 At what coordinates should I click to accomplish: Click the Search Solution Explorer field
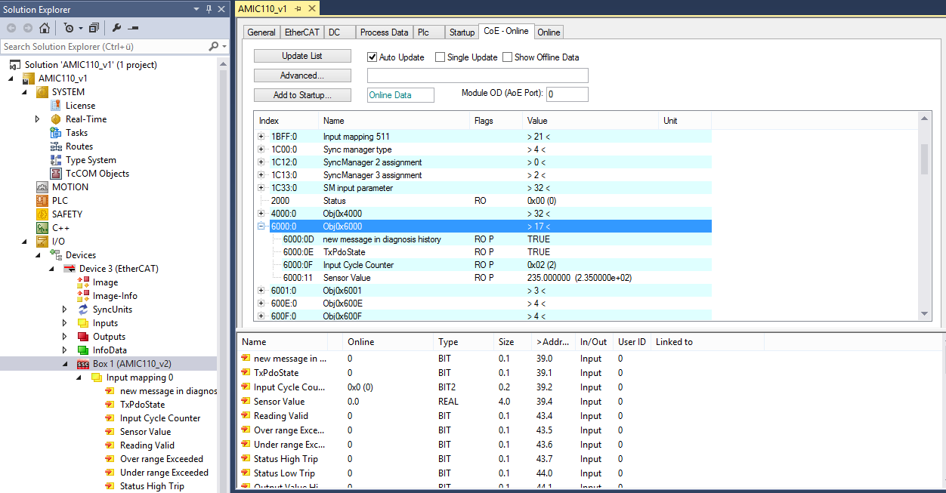click(104, 47)
